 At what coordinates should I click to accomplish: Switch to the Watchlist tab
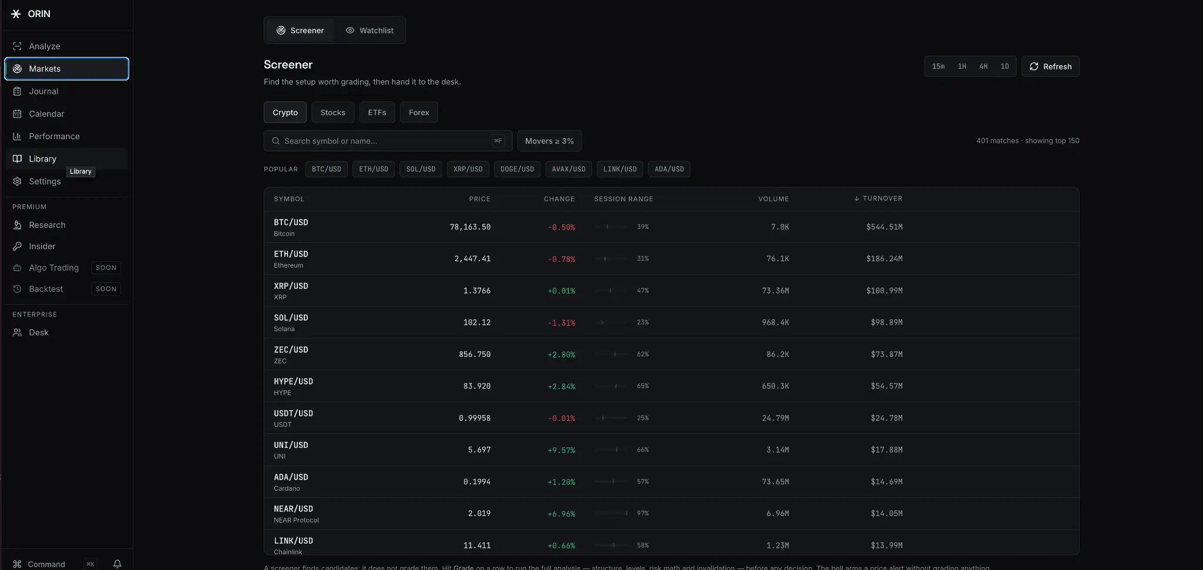click(370, 31)
